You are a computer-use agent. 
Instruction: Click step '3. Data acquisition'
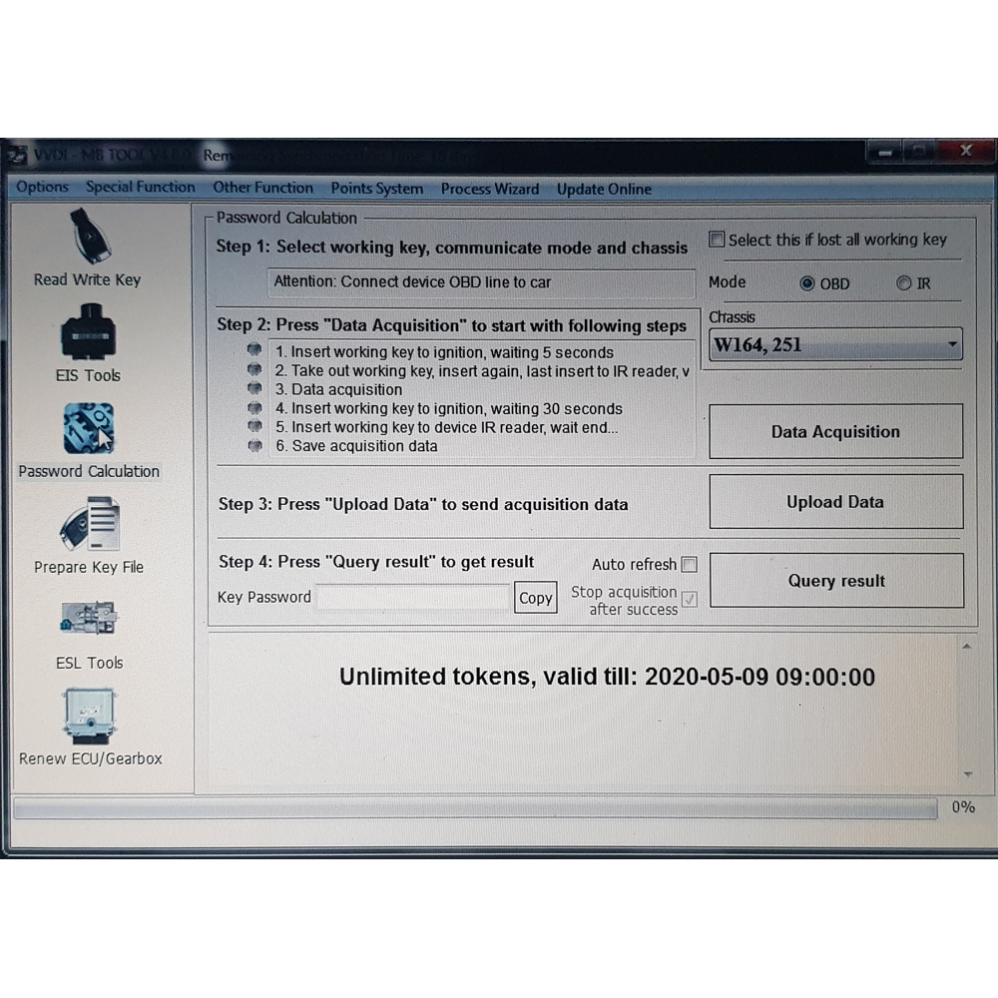point(338,389)
